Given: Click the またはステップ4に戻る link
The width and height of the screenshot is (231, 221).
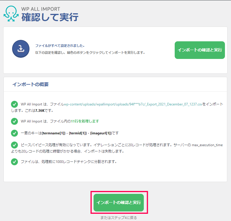Looking at the screenshot, I should pyautogui.click(x=119, y=218).
